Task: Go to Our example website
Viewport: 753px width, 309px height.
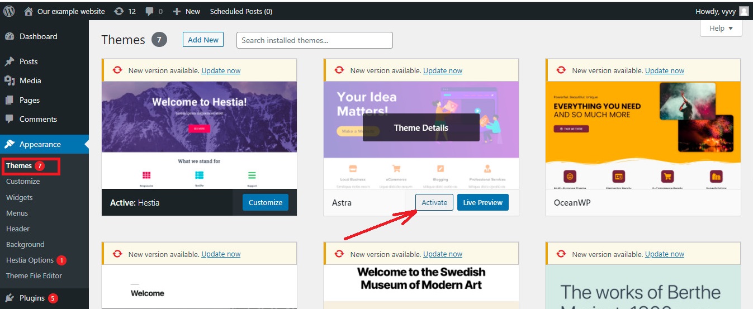Action: click(71, 11)
